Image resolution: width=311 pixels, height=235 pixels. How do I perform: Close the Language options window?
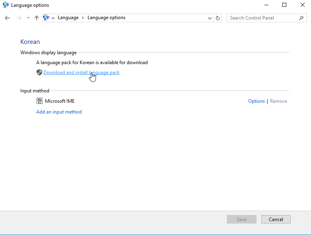(303, 5)
